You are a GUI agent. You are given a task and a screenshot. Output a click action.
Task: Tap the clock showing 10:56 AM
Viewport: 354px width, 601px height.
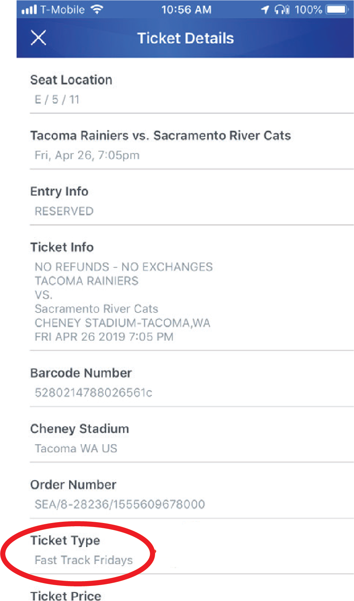(x=186, y=9)
